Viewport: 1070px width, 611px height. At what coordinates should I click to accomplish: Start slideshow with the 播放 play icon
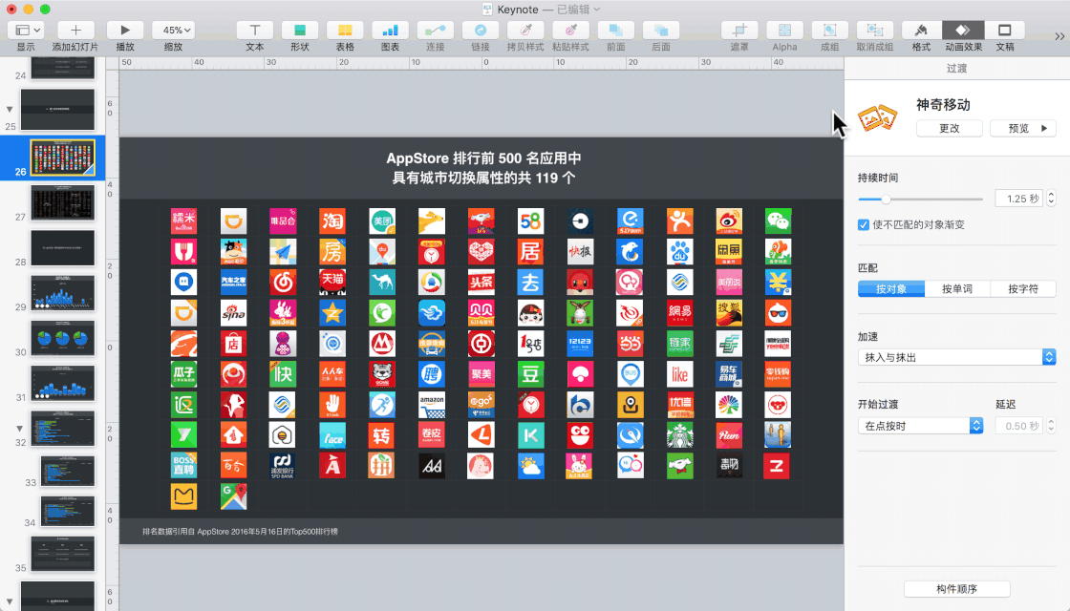(125, 30)
